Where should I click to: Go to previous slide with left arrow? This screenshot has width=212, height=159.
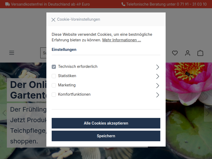(x=4, y=113)
